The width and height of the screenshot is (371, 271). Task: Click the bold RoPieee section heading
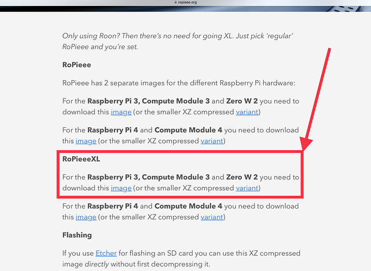coord(76,64)
